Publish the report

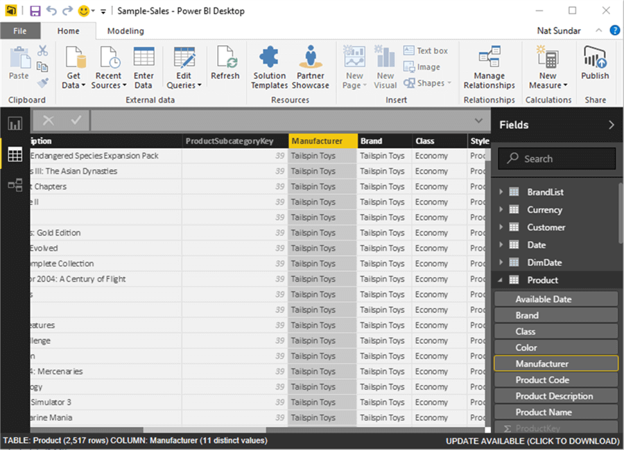click(x=595, y=64)
